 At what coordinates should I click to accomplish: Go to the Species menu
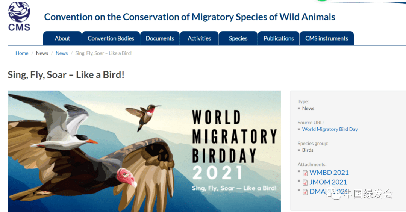[238, 38]
